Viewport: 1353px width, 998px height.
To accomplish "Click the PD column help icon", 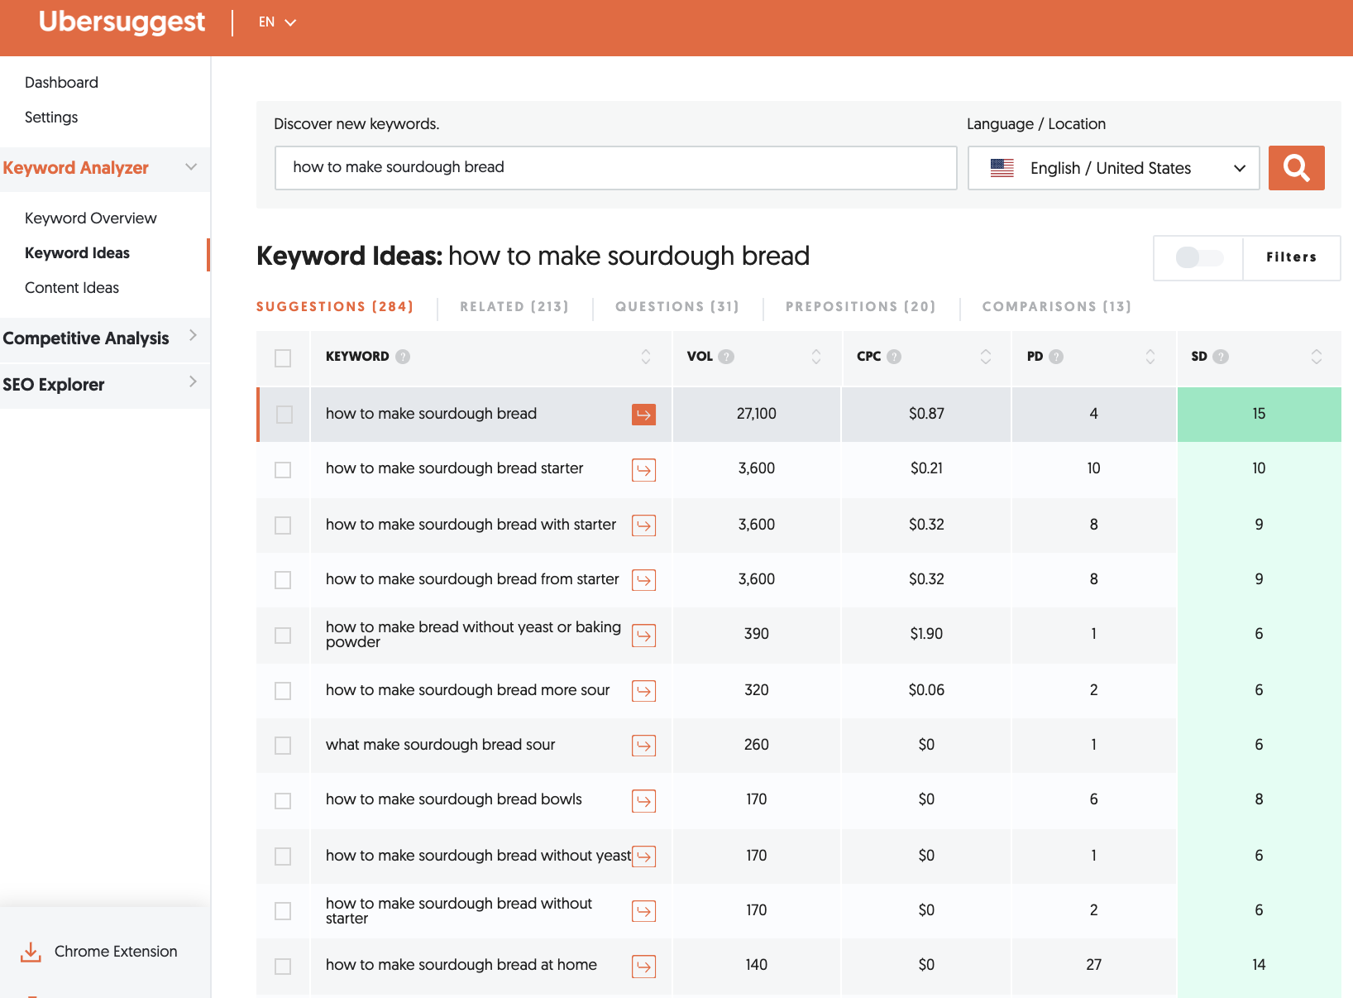I will pos(1056,357).
